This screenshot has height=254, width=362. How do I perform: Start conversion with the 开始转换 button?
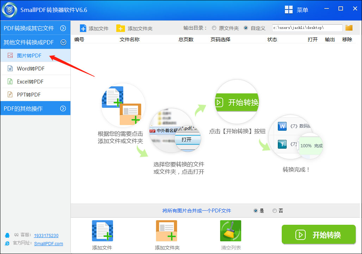click(318, 234)
